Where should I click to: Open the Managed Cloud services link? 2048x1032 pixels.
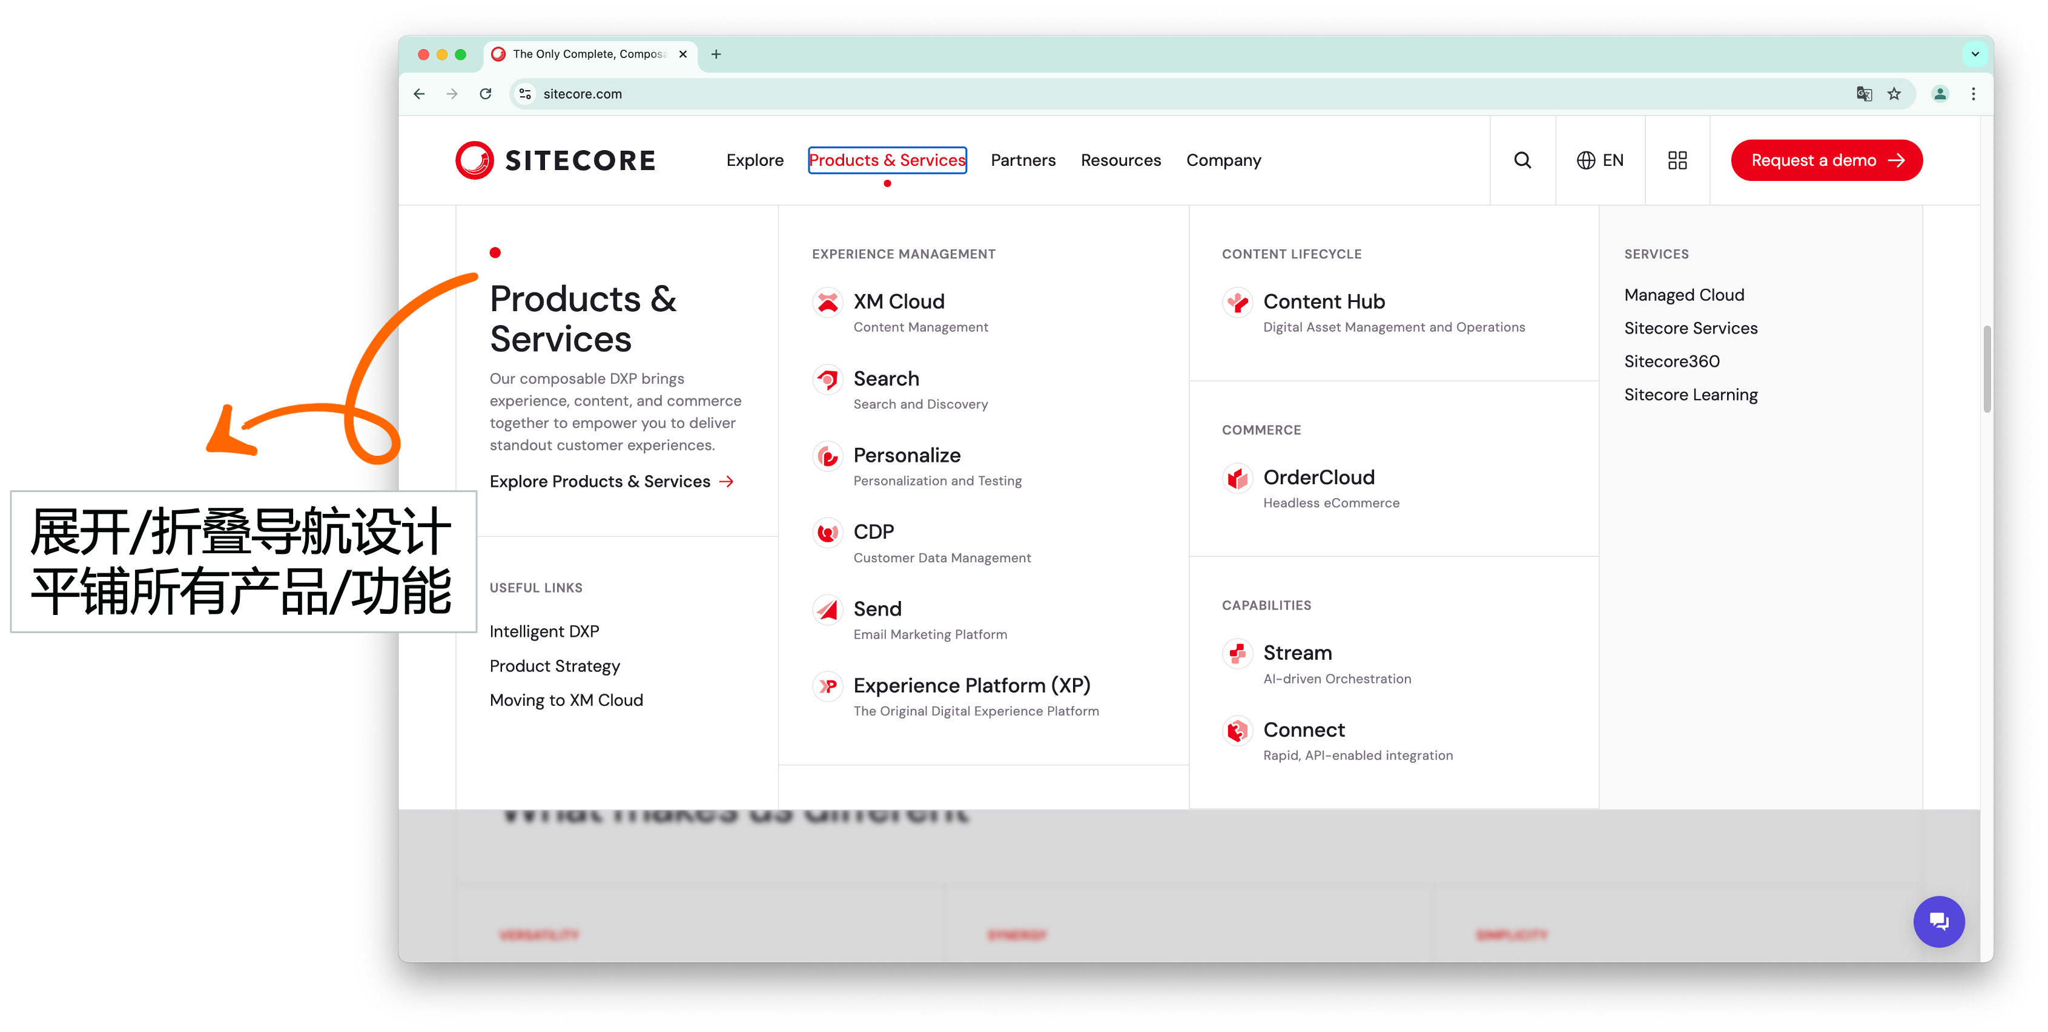pyautogui.click(x=1684, y=295)
